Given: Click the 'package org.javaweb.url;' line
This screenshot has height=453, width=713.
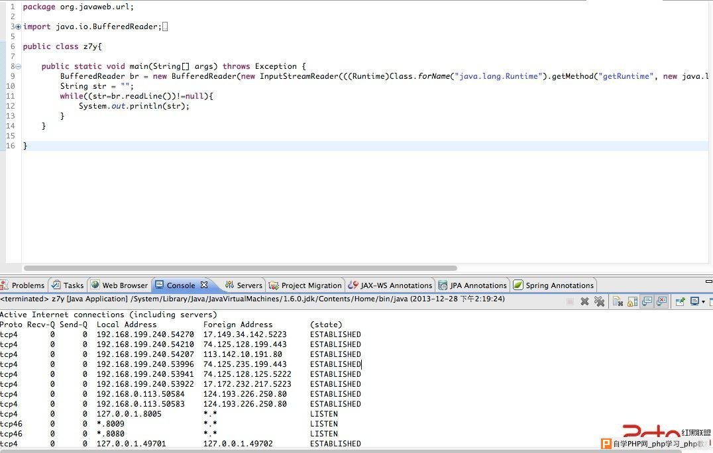Looking at the screenshot, I should tap(78, 7).
